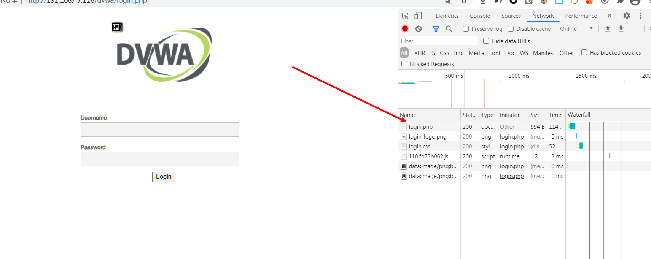The height and width of the screenshot is (259, 651).
Task: Export HAR file download arrow icon
Action: point(621,28)
